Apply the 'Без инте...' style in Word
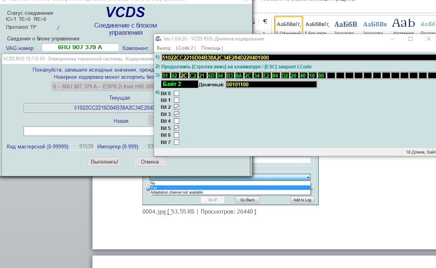 click(x=317, y=26)
